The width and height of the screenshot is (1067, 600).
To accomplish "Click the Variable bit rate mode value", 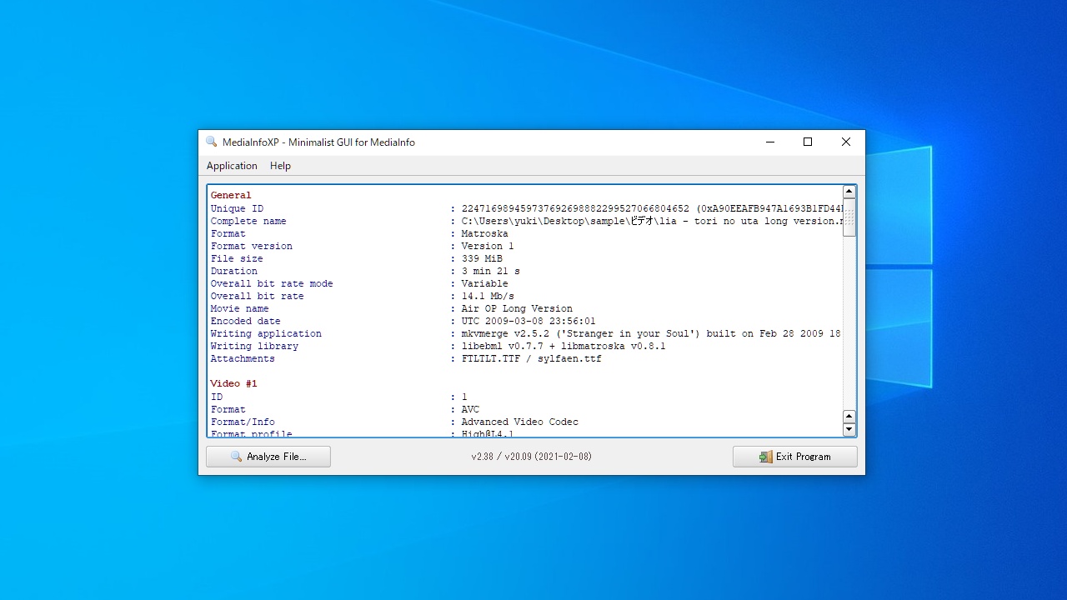I will tap(485, 283).
